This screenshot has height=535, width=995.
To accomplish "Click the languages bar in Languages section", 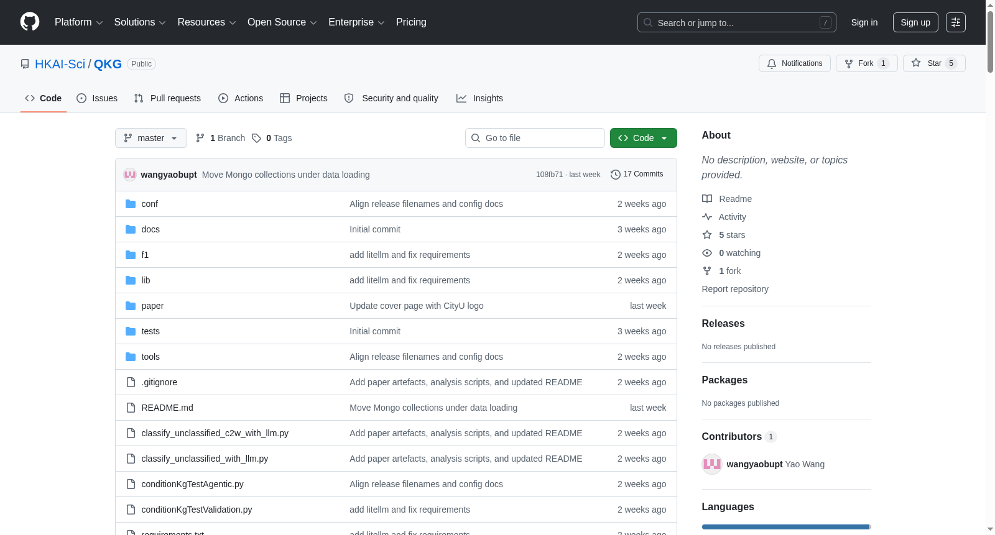I will click(x=787, y=527).
